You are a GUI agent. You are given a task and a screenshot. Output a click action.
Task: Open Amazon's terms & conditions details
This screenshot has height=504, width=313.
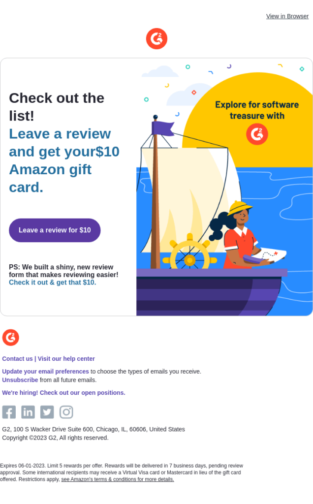[117, 479]
